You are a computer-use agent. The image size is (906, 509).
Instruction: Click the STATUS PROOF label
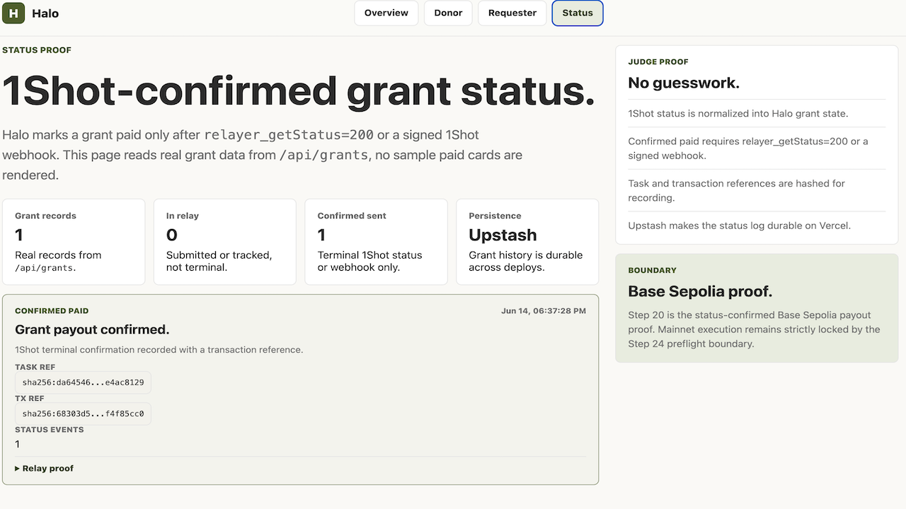pos(37,50)
